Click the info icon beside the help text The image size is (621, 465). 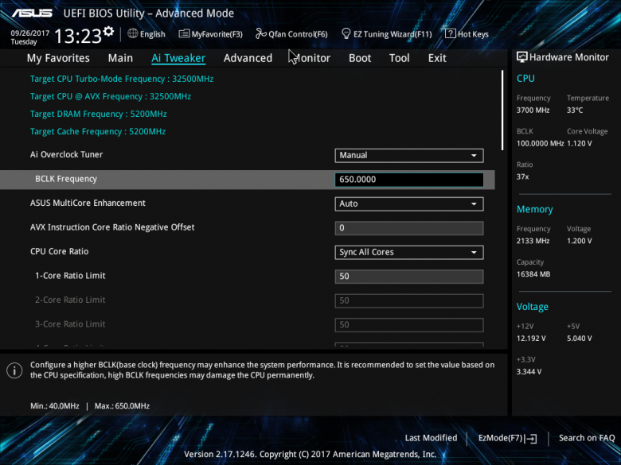[14, 370]
